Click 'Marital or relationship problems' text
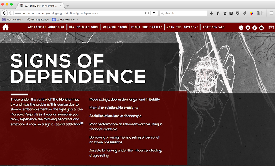This screenshot has width=275, height=166. pos(114,108)
